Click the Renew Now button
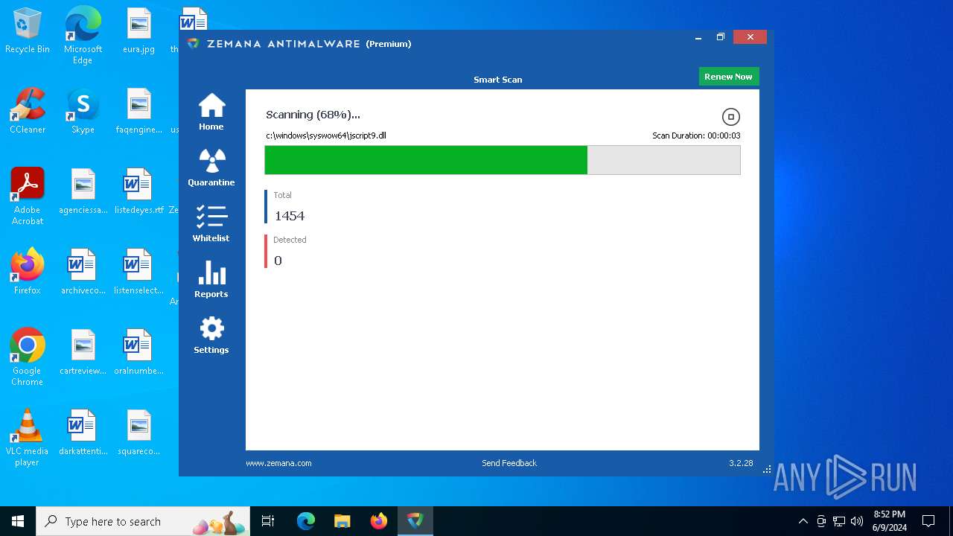 point(728,77)
